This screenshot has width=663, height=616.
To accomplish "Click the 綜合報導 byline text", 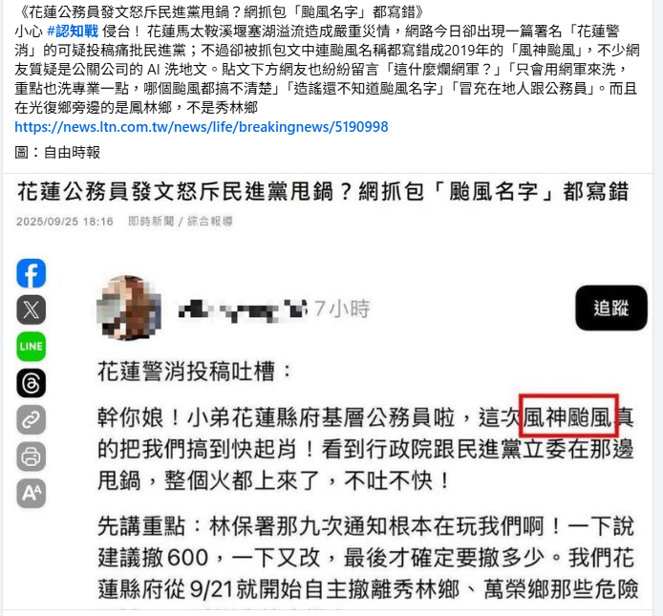I will click(210, 222).
